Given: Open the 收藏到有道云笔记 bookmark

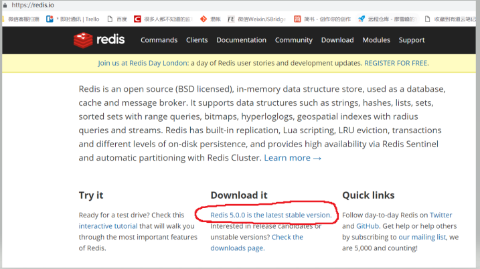Looking at the screenshot, I should (x=450, y=19).
